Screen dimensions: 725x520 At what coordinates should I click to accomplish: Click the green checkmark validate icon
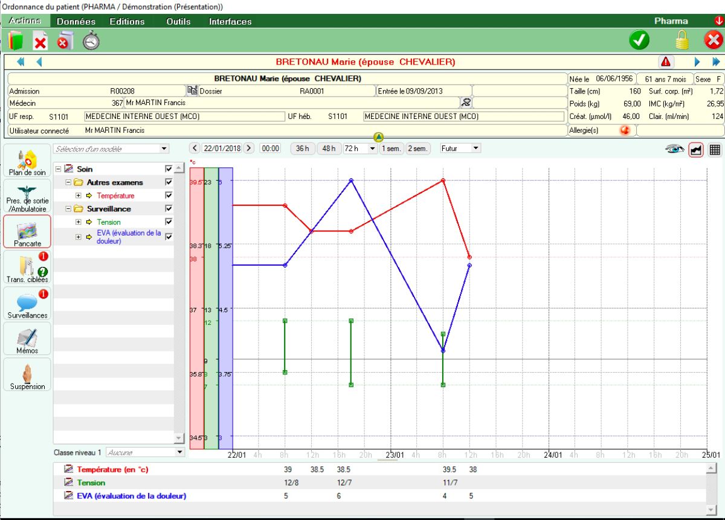[639, 40]
